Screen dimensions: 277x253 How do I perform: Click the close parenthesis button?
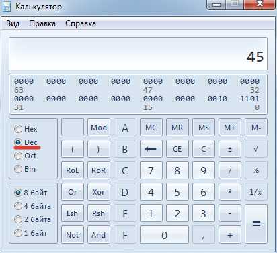[x=99, y=149]
